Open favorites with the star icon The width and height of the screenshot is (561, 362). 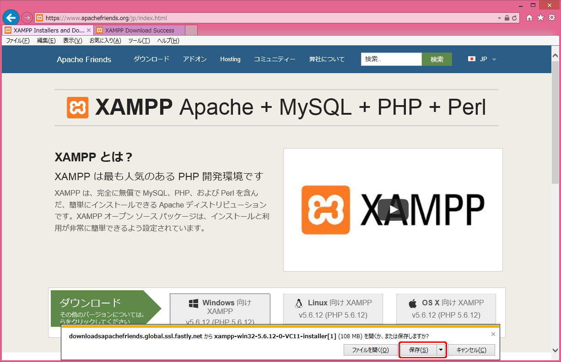[x=540, y=18]
